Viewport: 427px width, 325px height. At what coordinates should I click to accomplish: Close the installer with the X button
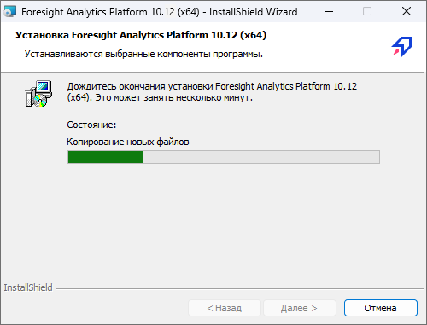tap(407, 11)
